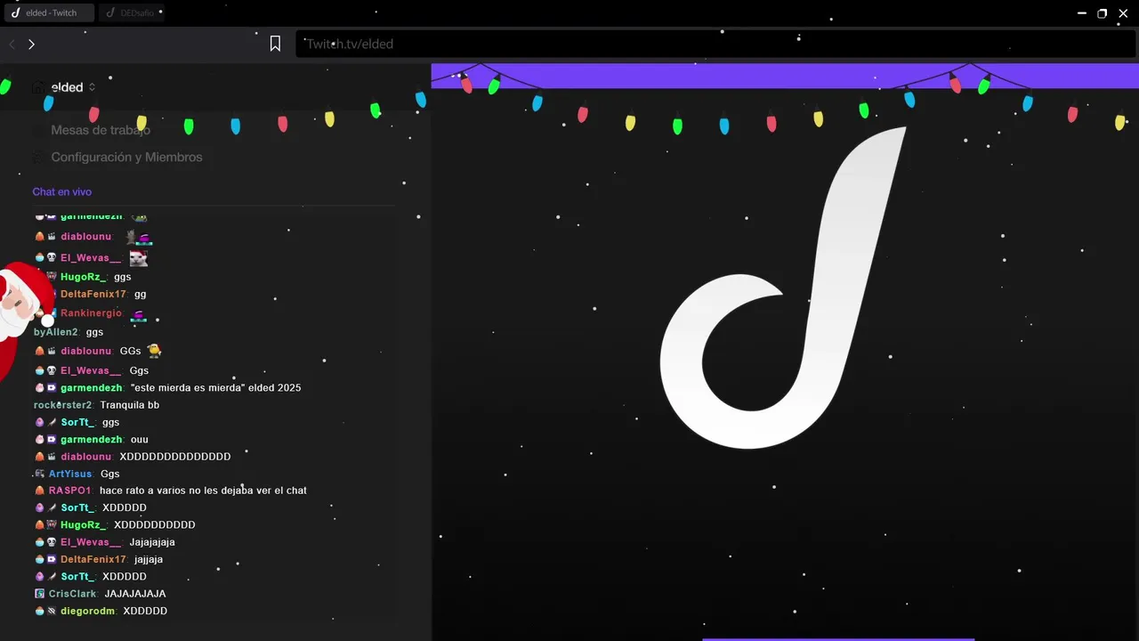The width and height of the screenshot is (1139, 641).
Task: Click badge icon next to CrisClark
Action: 39,594
